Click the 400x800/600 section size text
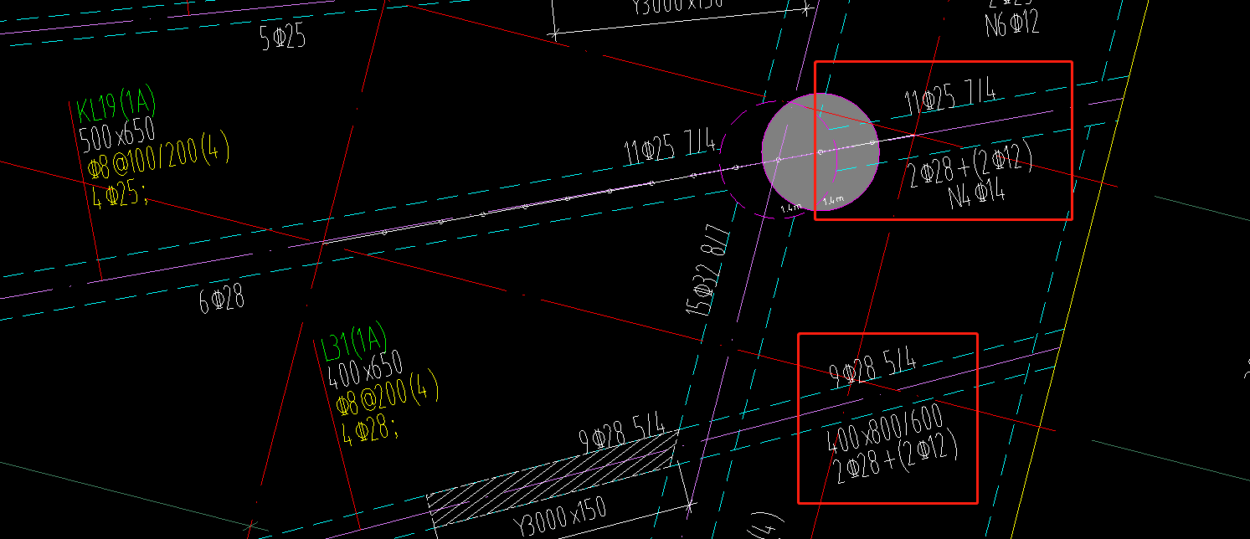 coord(884,429)
